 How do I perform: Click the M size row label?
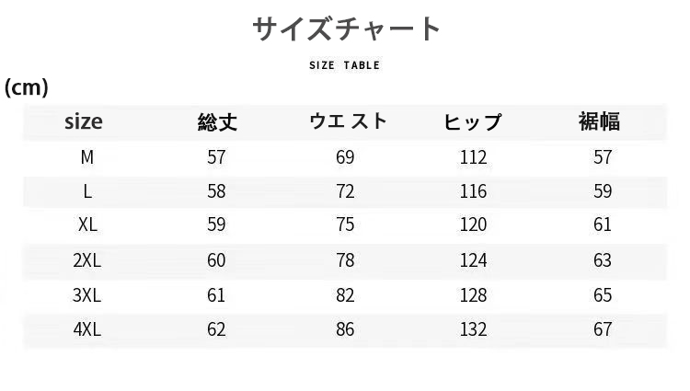click(87, 157)
